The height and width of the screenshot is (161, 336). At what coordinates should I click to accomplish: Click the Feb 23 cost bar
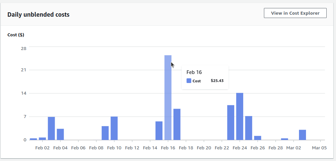pyautogui.click(x=231, y=123)
